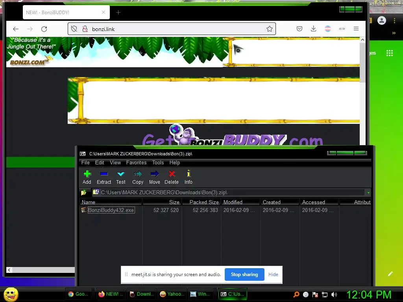This screenshot has height=302, width=403.
Task: Select the NEW! - BonziBUDDY! tab
Action: tap(66, 12)
